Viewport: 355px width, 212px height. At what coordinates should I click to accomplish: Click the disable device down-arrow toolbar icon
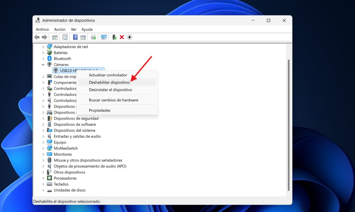point(129,37)
